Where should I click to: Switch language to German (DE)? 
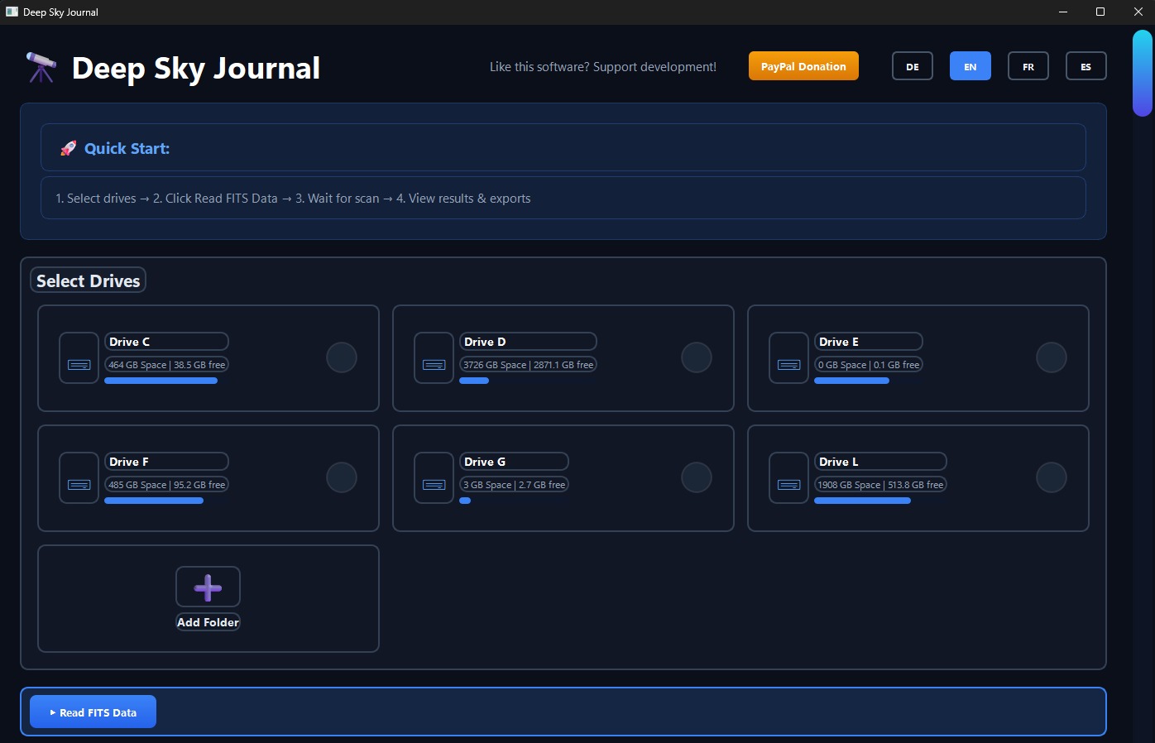913,66
